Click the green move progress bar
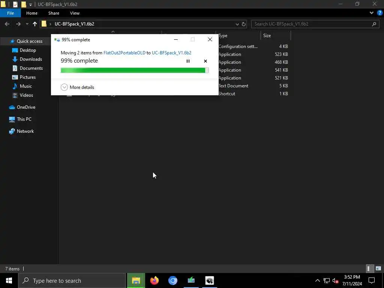This screenshot has width=384, height=288. click(135, 70)
